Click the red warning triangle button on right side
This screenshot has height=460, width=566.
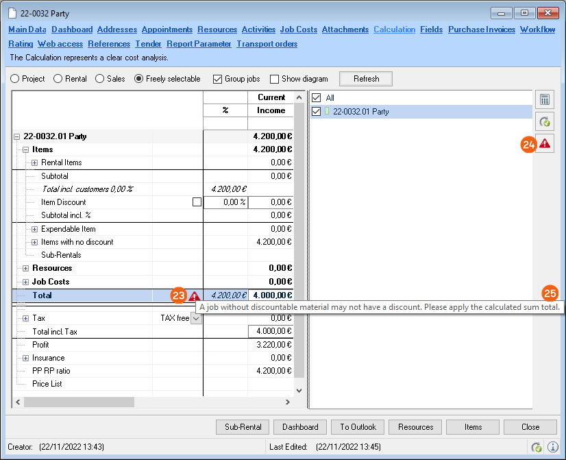[x=545, y=144]
